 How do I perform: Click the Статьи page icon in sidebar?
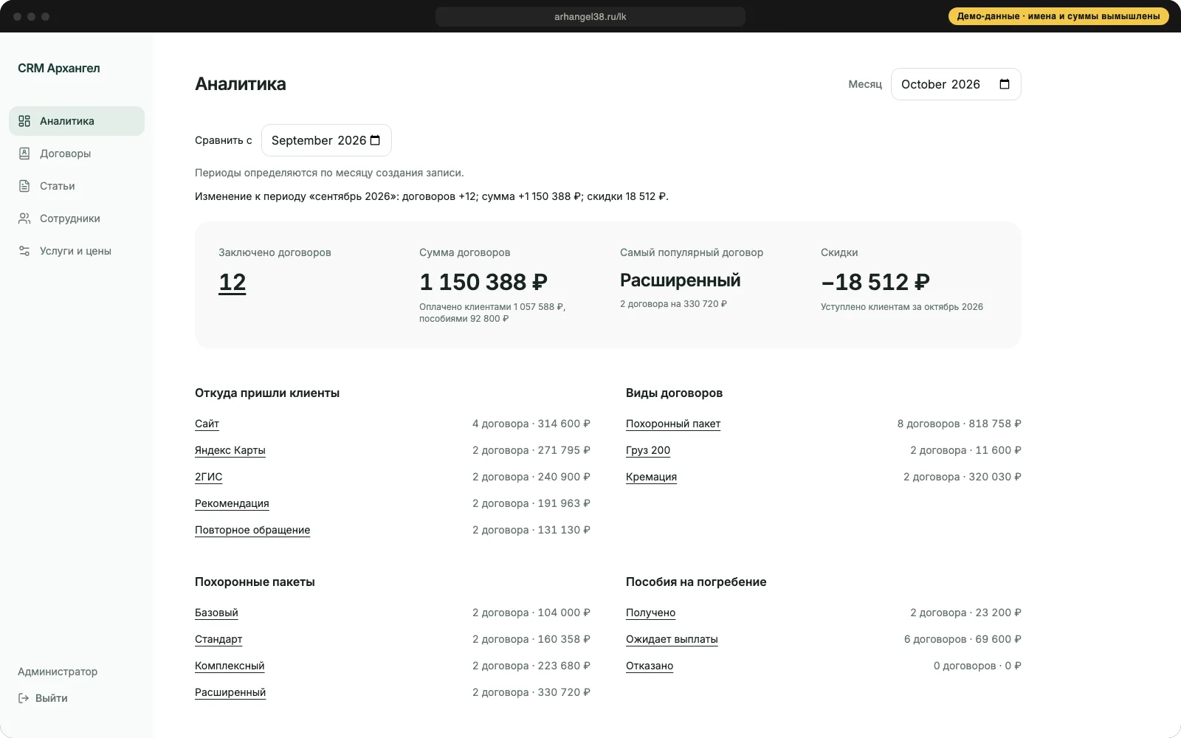(24, 186)
